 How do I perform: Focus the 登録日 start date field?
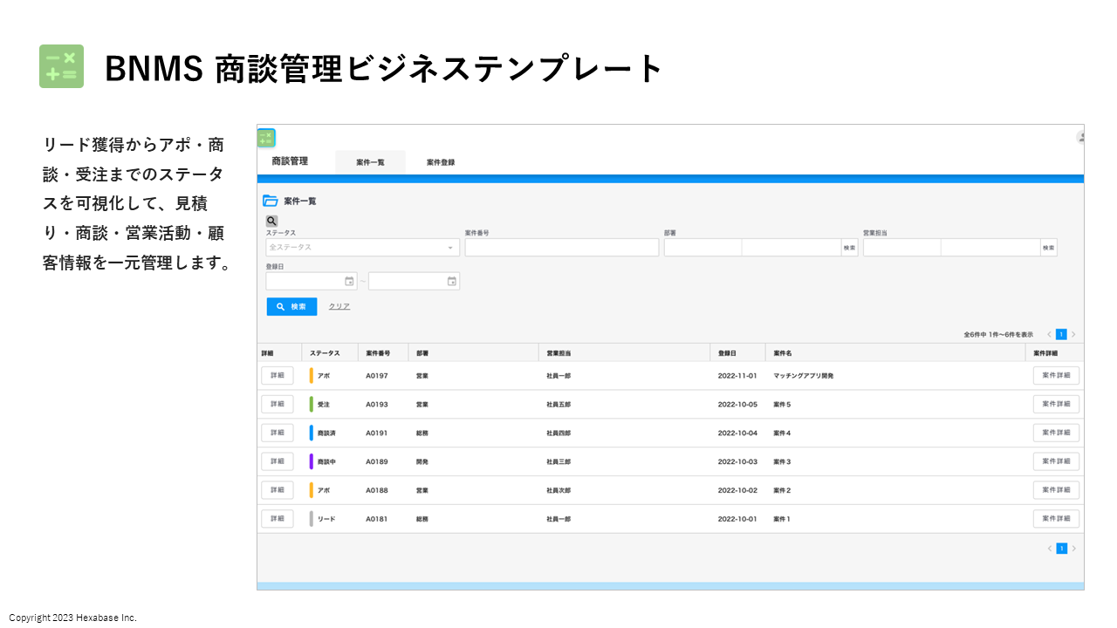click(312, 281)
